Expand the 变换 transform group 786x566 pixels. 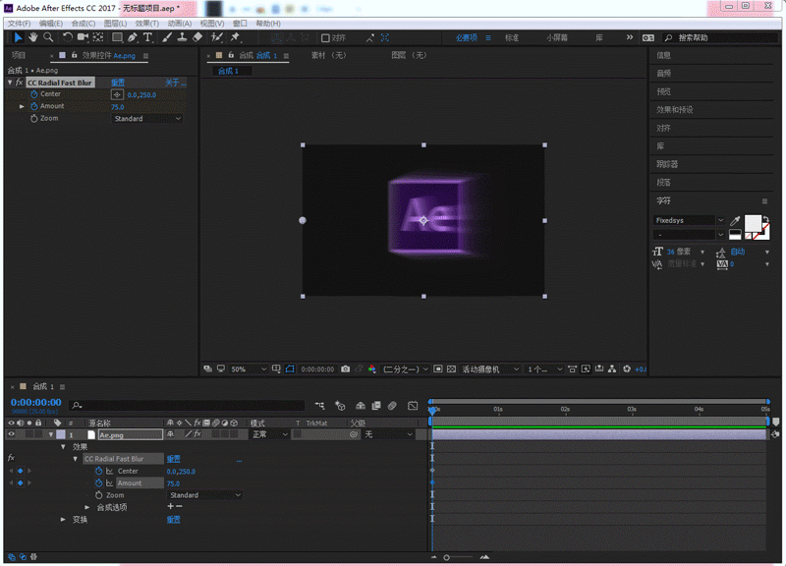point(64,519)
